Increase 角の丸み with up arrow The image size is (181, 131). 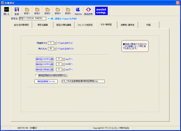click(55, 48)
